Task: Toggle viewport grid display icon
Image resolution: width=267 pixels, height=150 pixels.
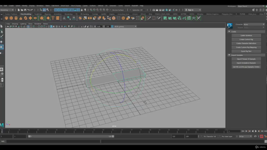Action: 28,27
